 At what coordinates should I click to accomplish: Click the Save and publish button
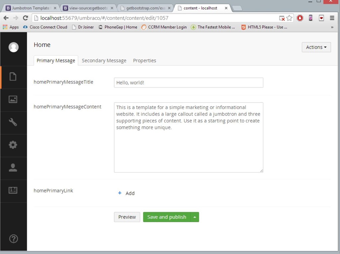pos(167,217)
